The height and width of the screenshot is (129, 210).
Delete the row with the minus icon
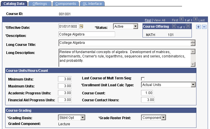coord(204,27)
